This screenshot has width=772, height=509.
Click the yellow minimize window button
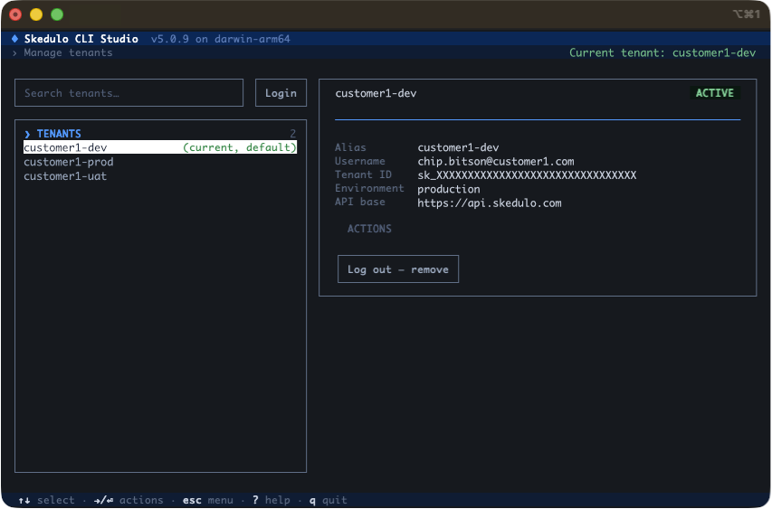tap(36, 14)
